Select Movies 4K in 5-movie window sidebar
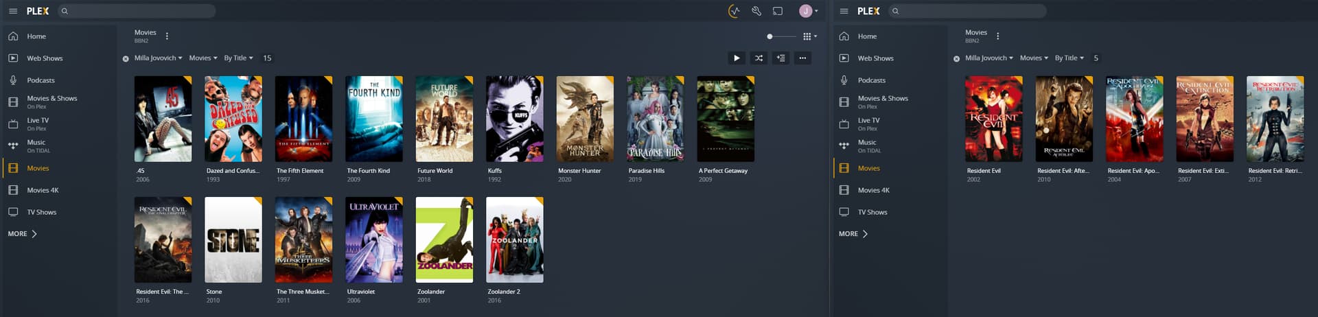This screenshot has height=317, width=1318. (x=889, y=190)
